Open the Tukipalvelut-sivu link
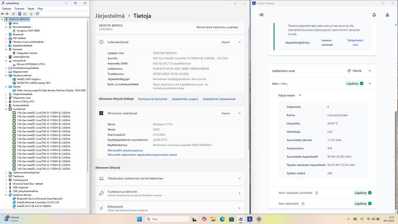Screen dimensions: 398x224 tap(355, 42)
